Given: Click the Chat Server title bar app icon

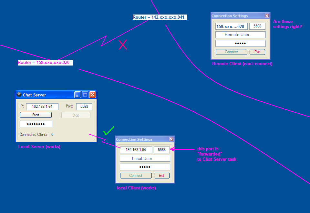Looking at the screenshot, I should [x=19, y=95].
